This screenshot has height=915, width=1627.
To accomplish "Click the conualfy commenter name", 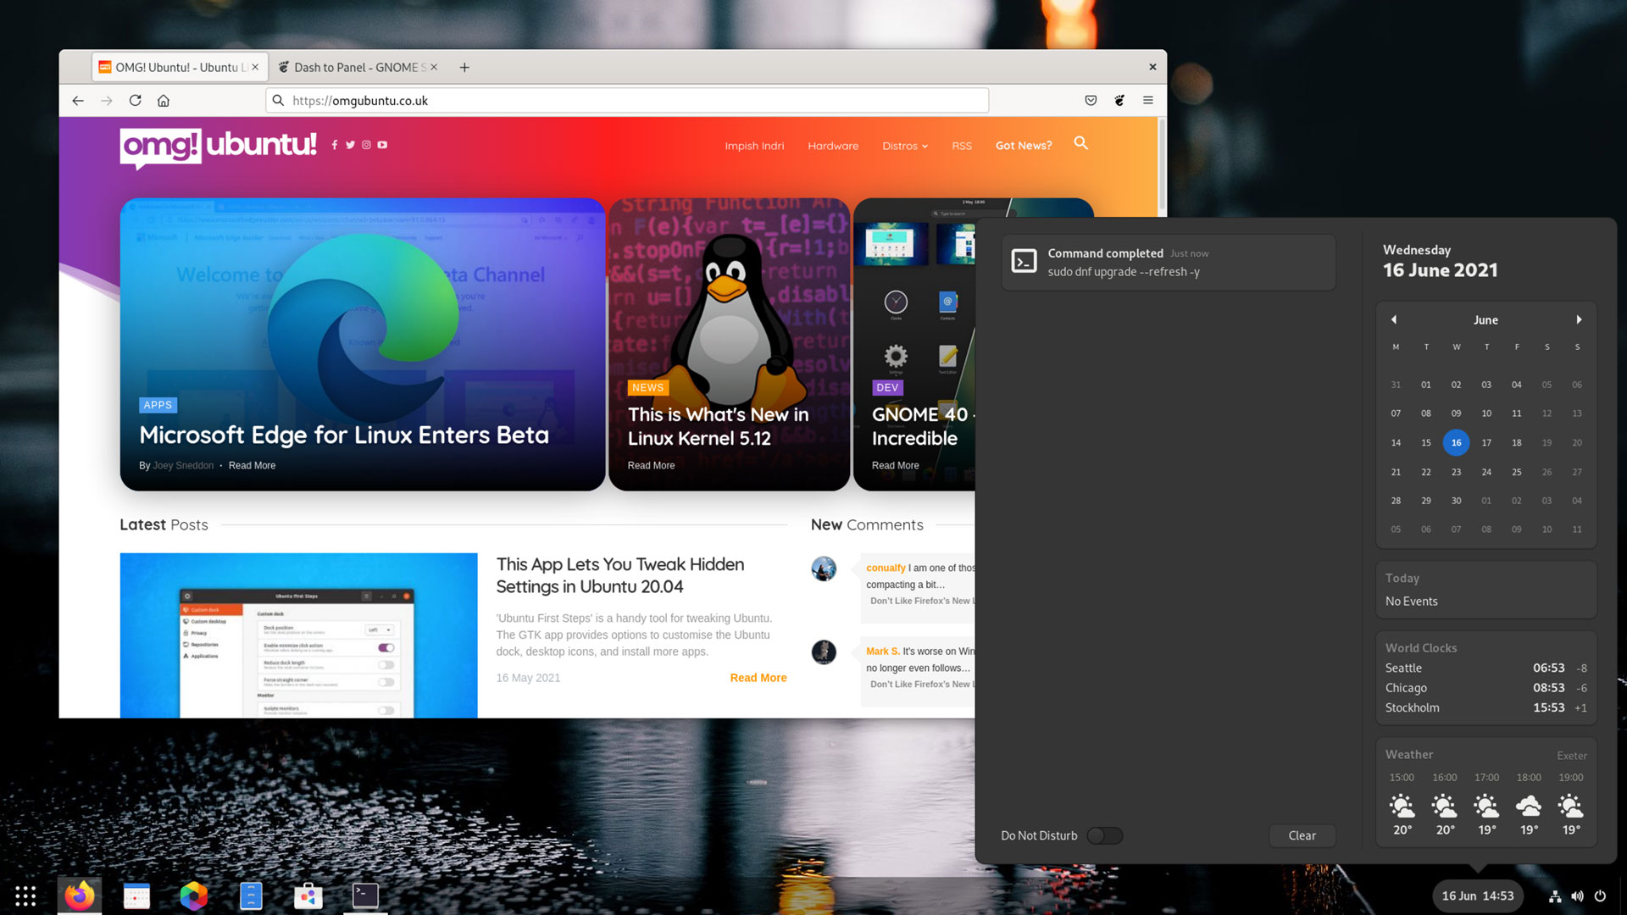I will point(886,568).
